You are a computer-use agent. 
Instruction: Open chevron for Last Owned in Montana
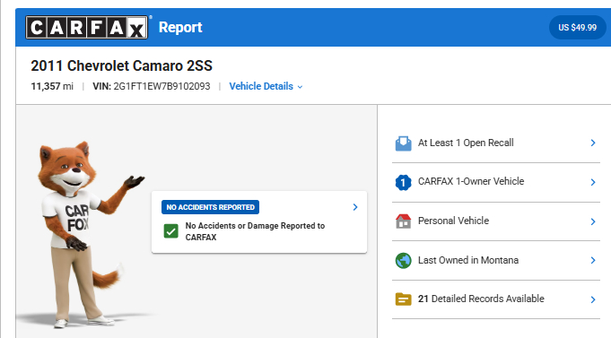pos(593,260)
